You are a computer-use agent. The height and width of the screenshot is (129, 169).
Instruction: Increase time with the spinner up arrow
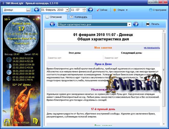click(x=84, y=9)
